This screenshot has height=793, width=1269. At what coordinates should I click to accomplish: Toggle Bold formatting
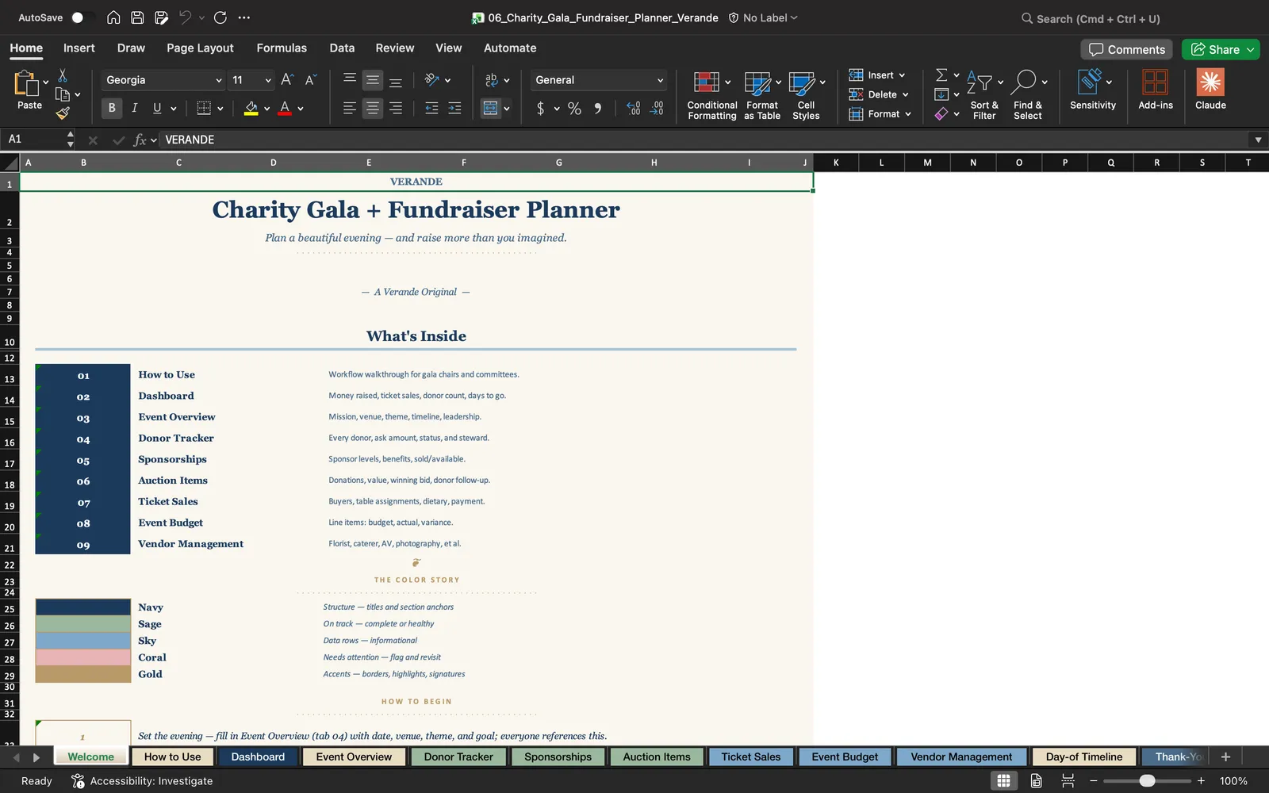(112, 108)
